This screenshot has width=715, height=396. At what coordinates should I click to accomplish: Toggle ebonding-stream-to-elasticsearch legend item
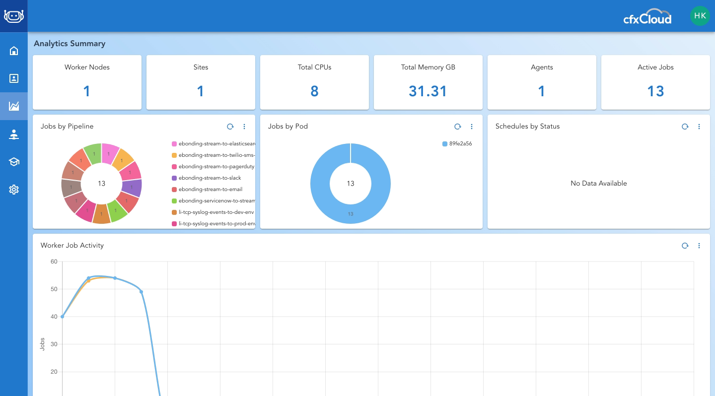(x=214, y=144)
